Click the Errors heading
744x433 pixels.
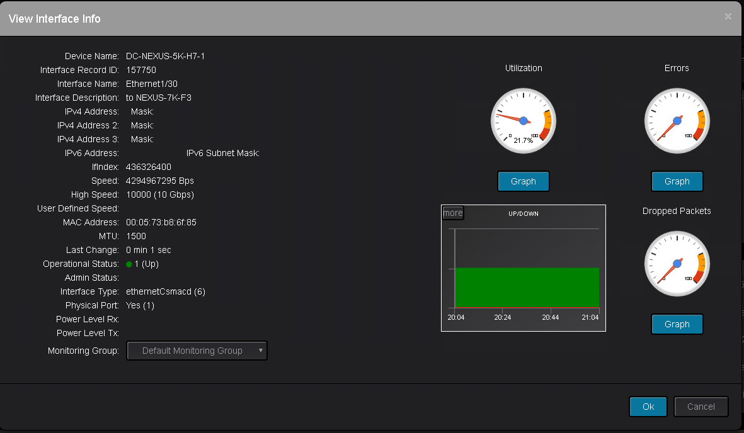[677, 69]
